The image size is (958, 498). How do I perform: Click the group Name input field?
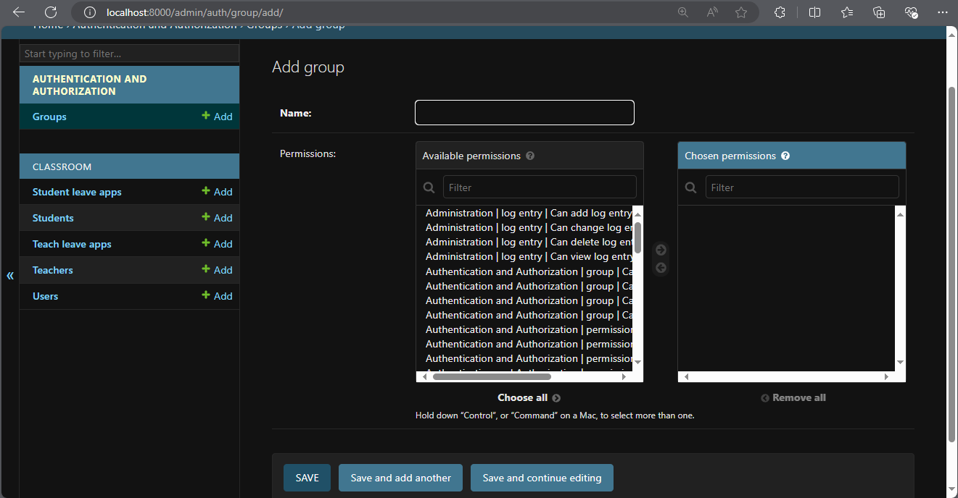524,113
